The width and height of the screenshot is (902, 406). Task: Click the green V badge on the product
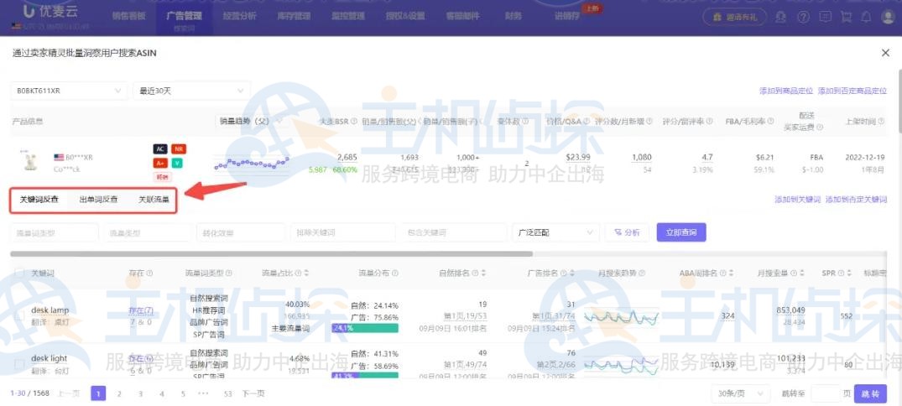(177, 163)
